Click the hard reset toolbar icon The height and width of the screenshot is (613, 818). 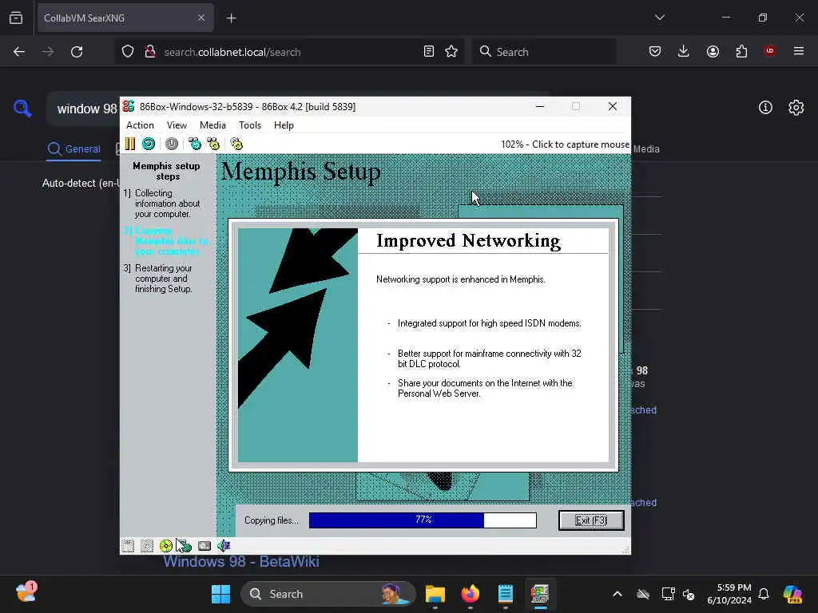tap(149, 144)
